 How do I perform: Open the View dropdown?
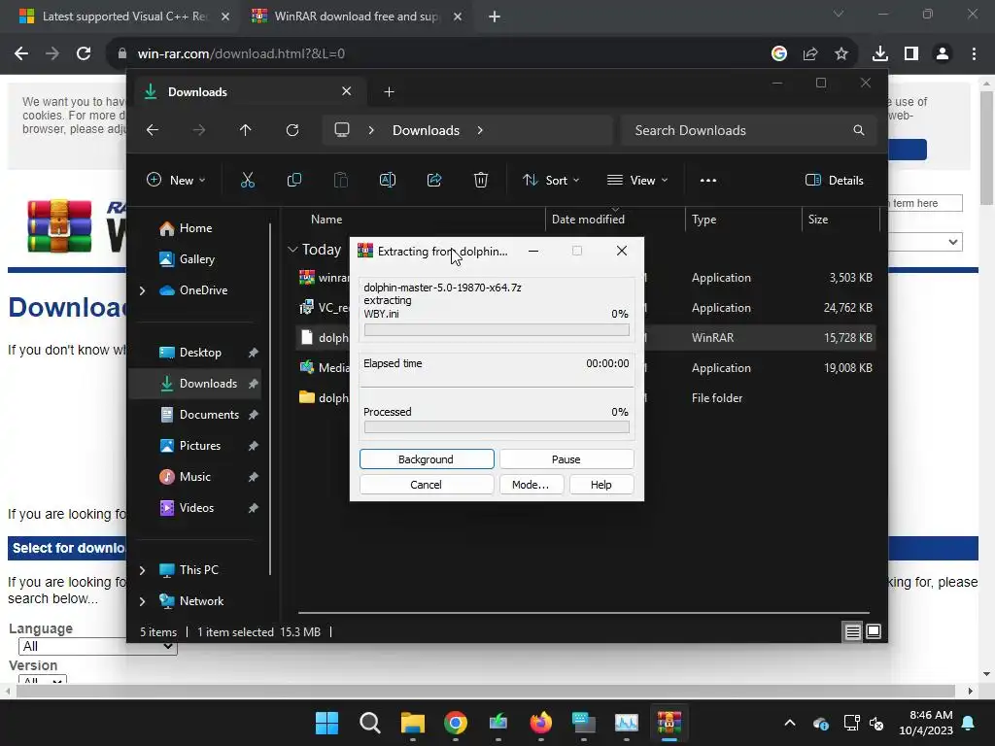click(x=637, y=180)
